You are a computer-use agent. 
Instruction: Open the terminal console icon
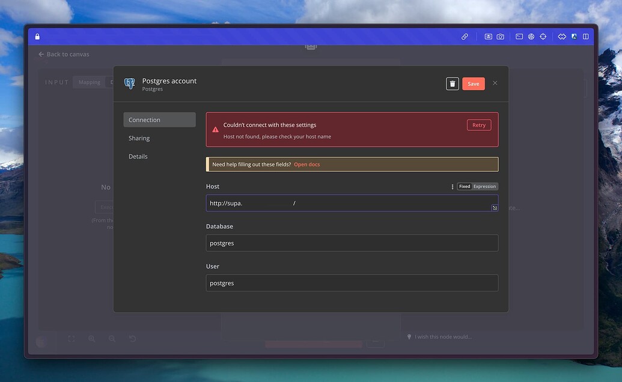coord(519,37)
